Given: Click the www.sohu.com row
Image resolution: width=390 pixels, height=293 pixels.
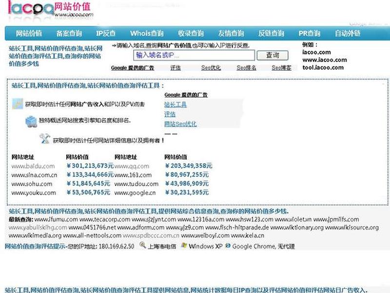Looking at the screenshot, I should (32, 184).
